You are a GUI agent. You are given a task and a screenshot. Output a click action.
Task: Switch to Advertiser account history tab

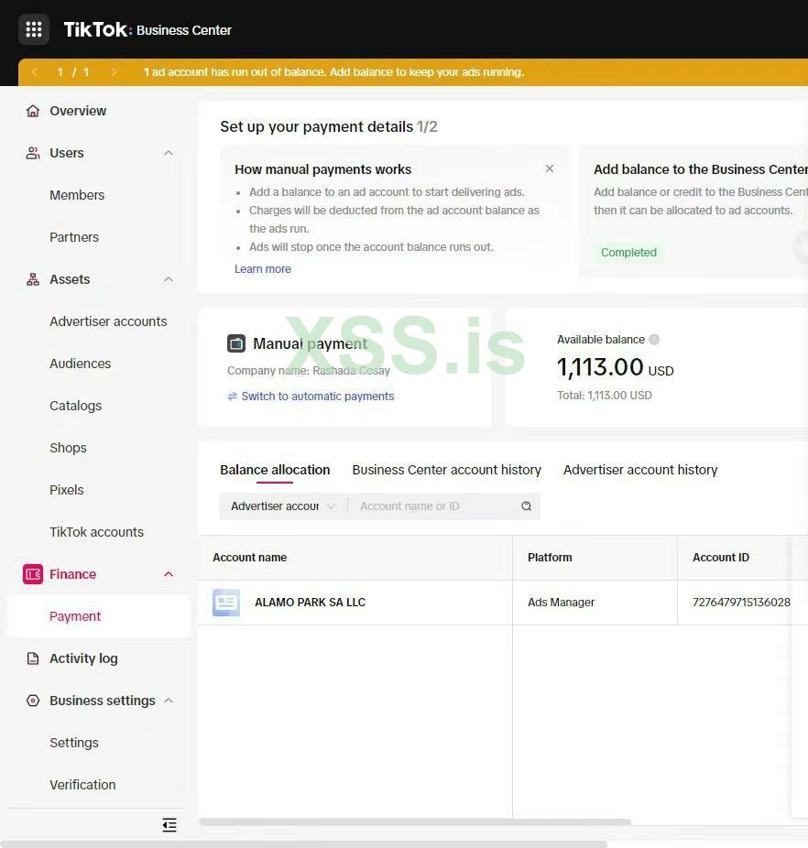pyautogui.click(x=640, y=470)
